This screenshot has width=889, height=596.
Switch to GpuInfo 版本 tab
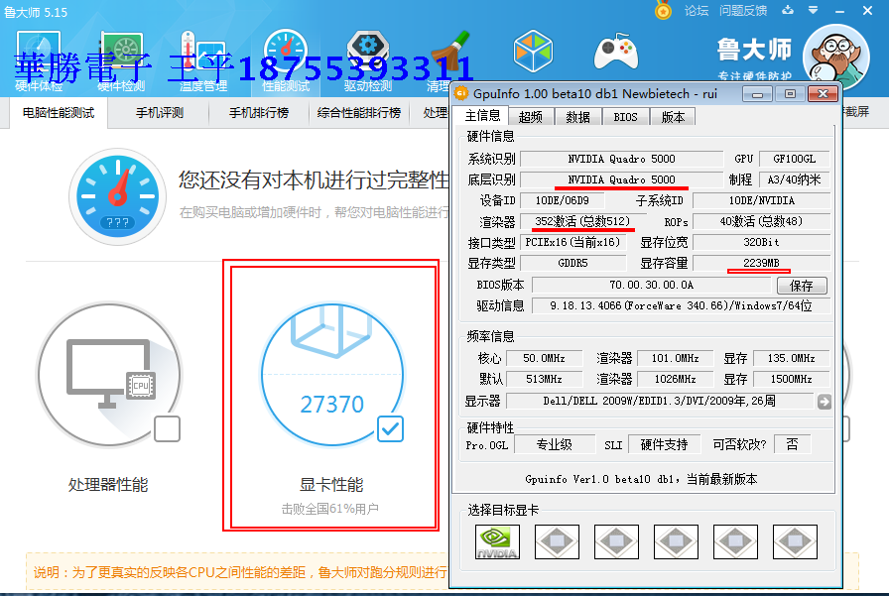[673, 117]
